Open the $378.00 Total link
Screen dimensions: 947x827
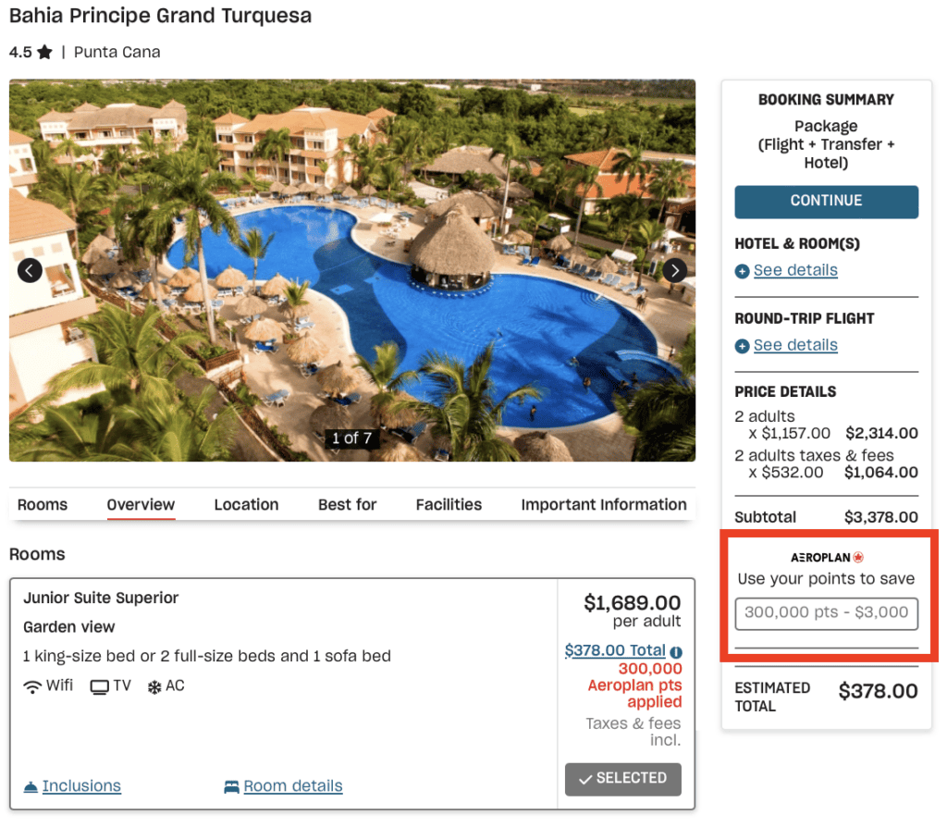click(x=614, y=649)
